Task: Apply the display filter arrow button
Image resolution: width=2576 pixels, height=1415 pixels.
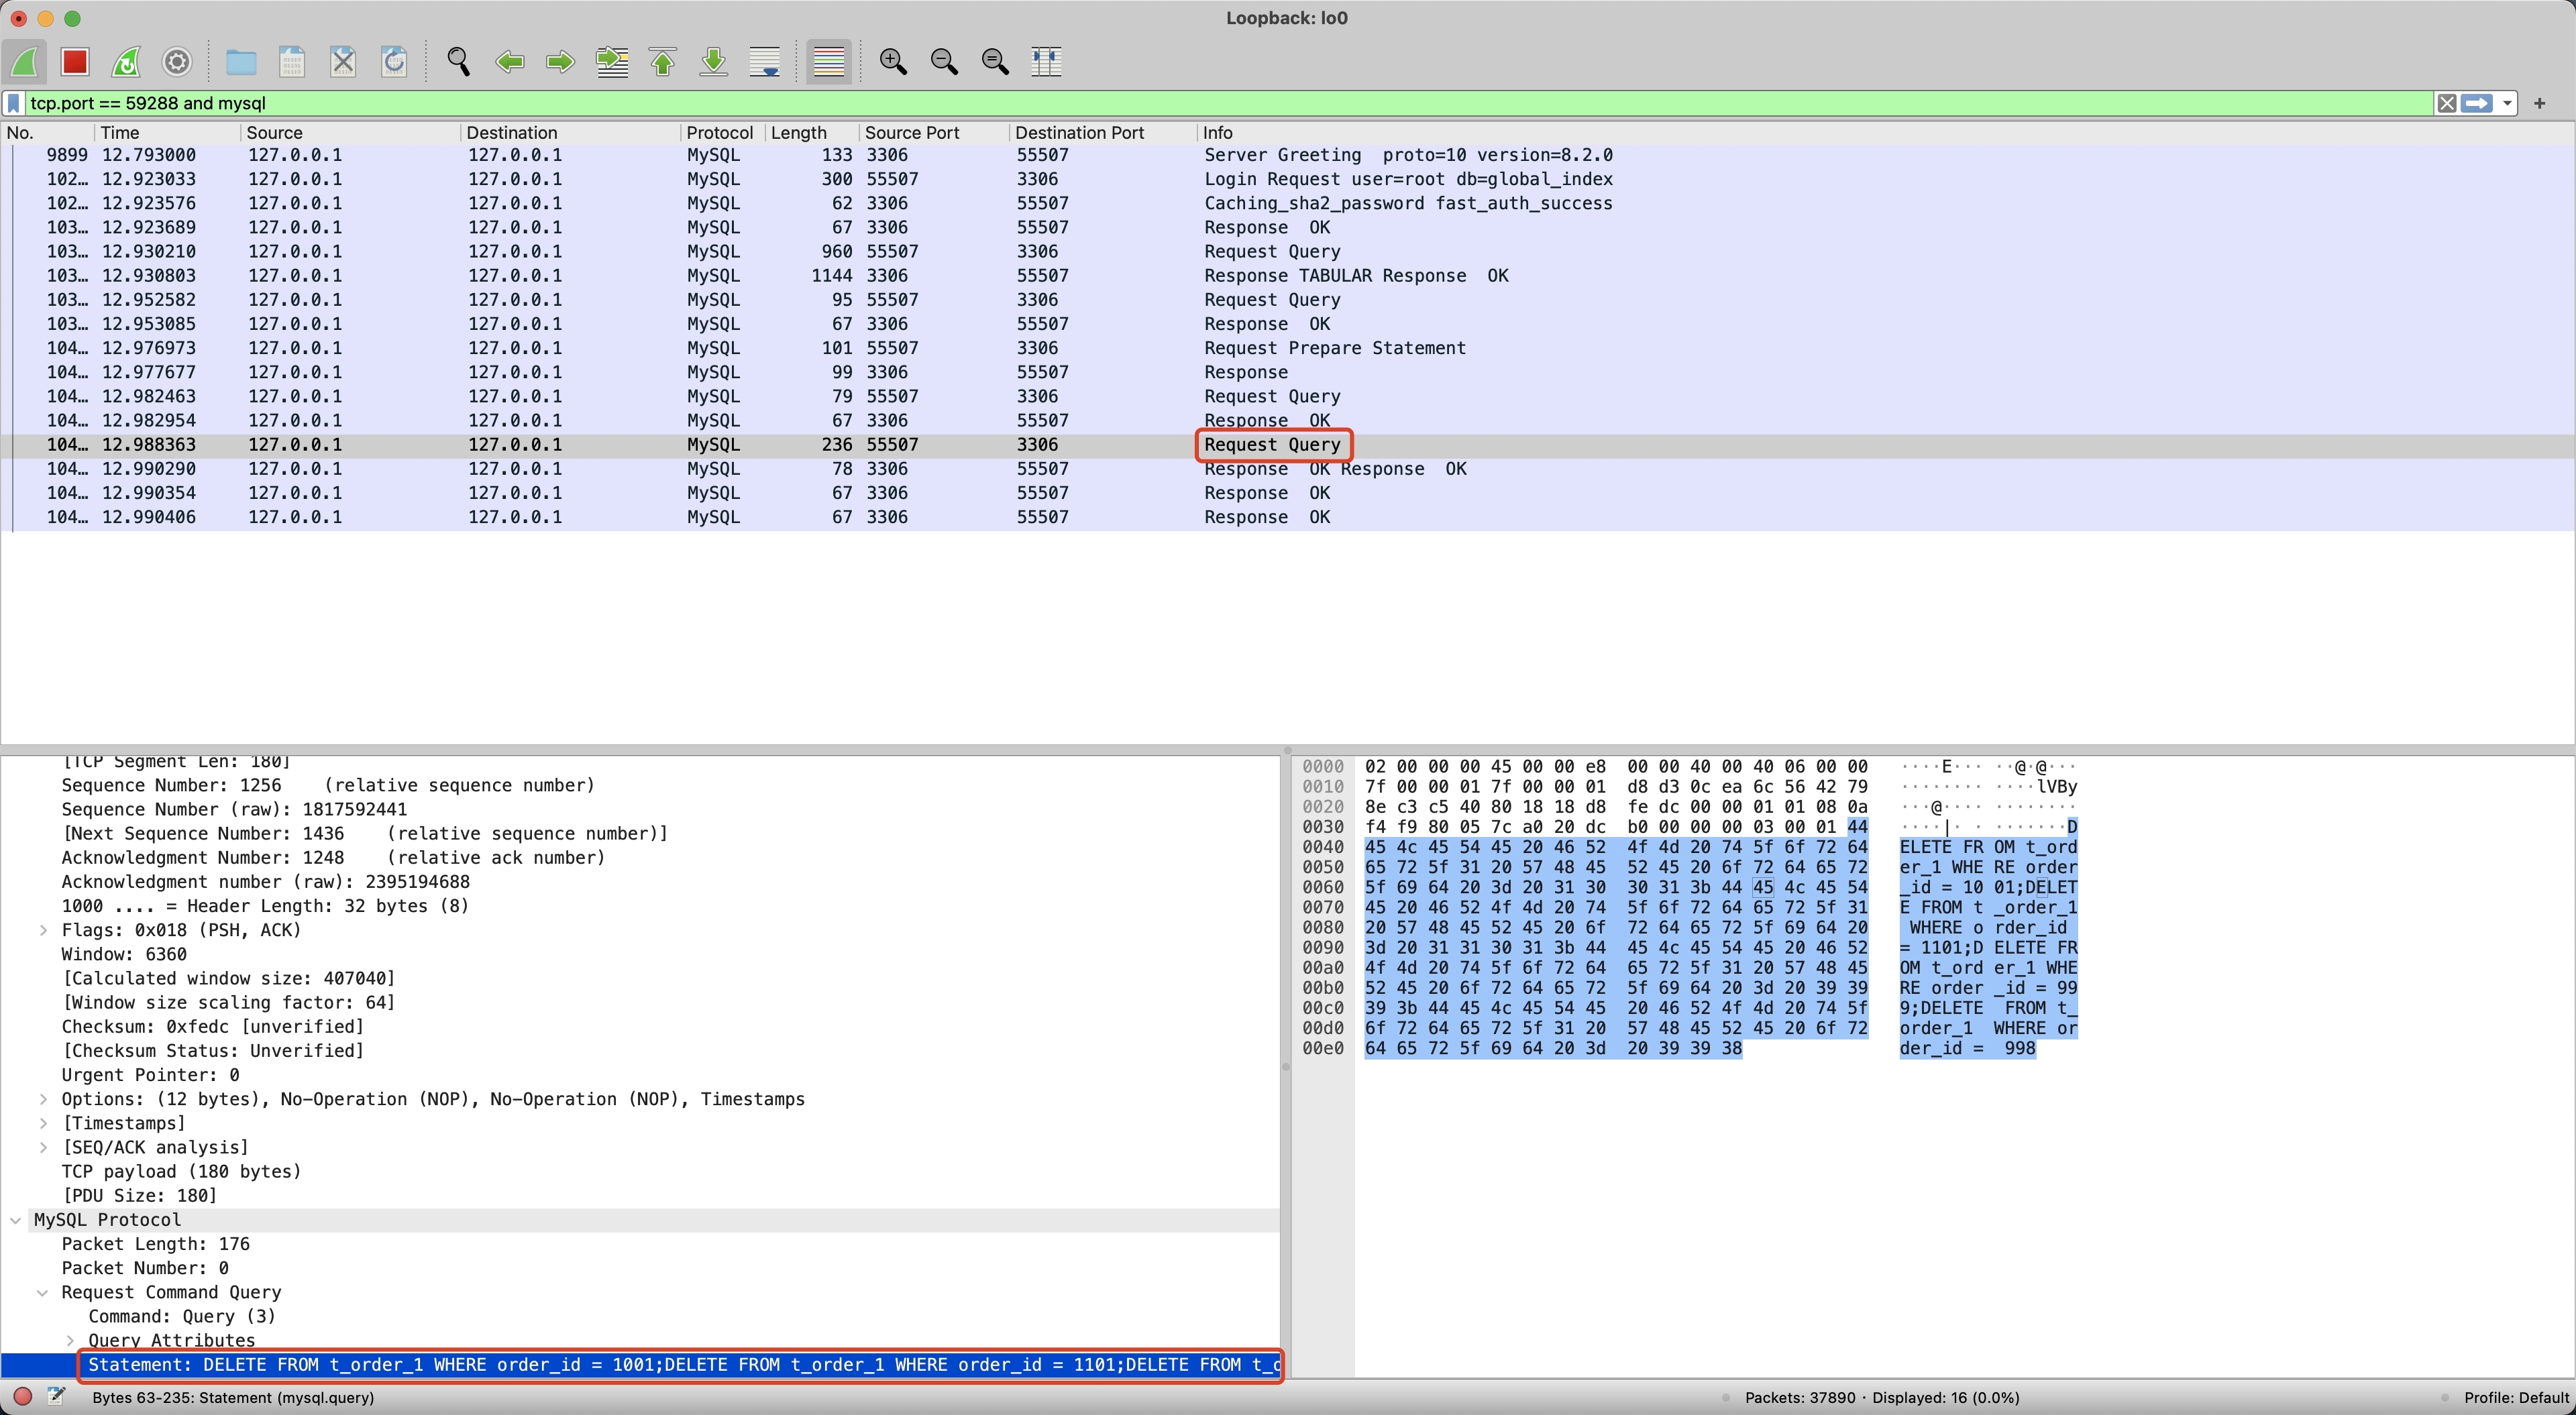Action: click(x=2476, y=103)
